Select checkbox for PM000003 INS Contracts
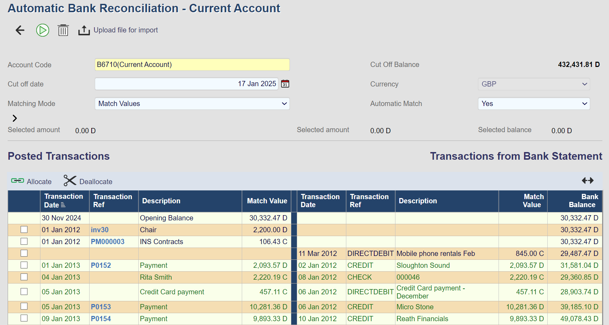609x325 pixels. [x=24, y=241]
